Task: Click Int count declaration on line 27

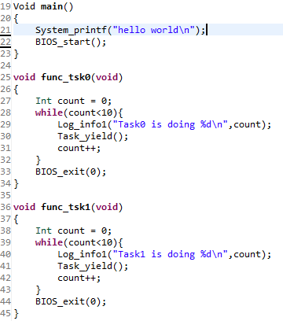Action: tap(73, 101)
